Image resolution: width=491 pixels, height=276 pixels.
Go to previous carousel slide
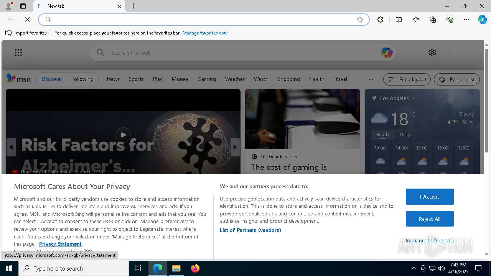(11, 147)
